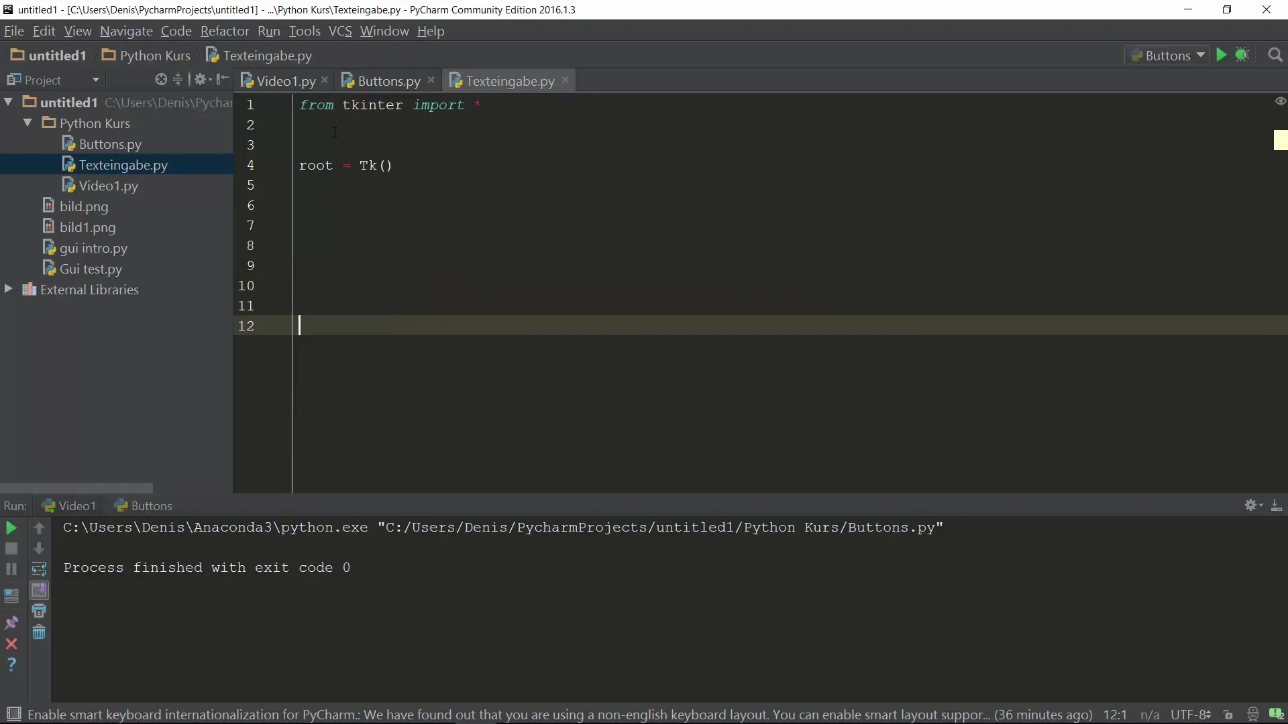The image size is (1288, 724).
Task: Click the yellow warning stripe marker
Action: tap(1281, 140)
